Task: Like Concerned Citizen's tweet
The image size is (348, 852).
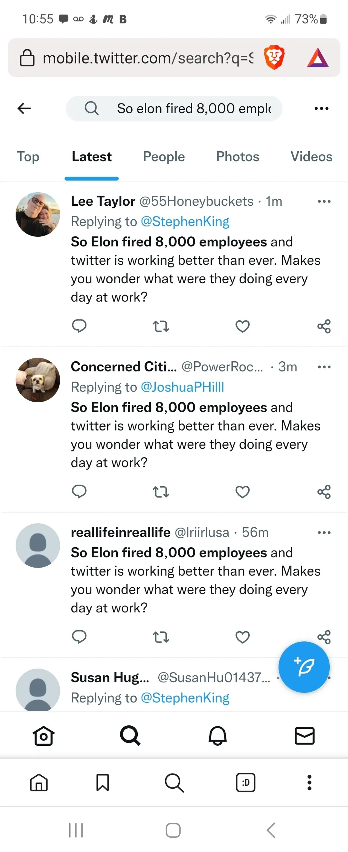Action: (x=242, y=492)
